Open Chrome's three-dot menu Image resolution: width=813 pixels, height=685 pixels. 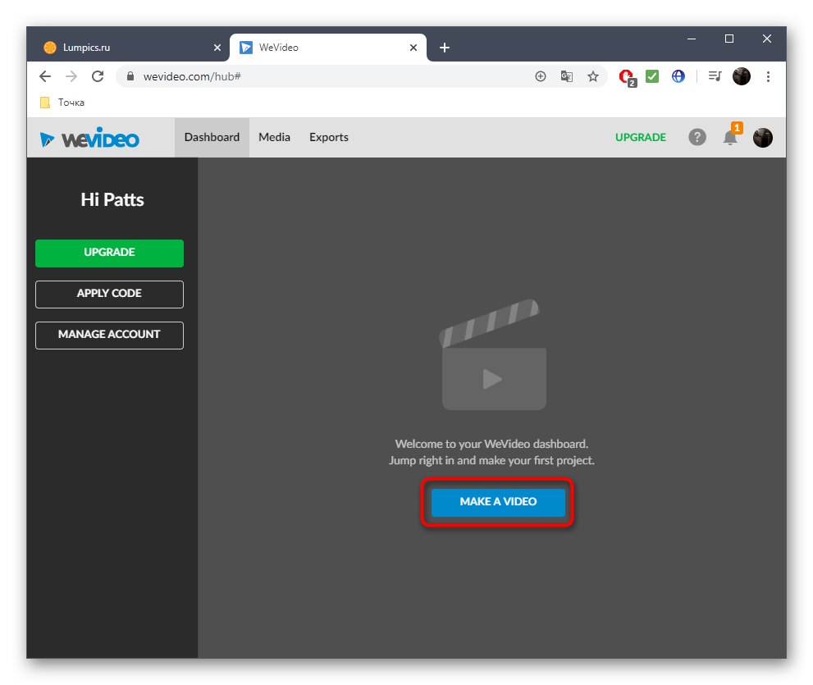pyautogui.click(x=768, y=76)
